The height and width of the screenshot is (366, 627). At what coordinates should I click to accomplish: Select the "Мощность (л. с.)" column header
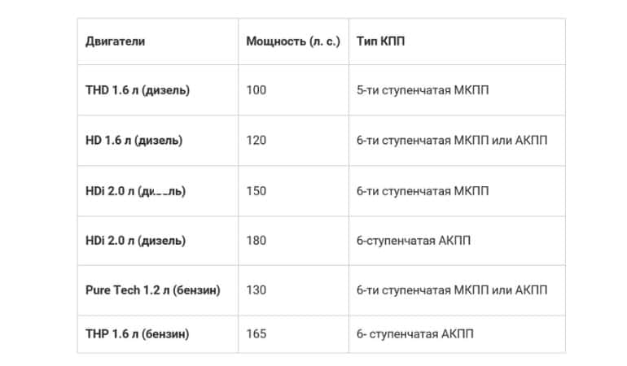[x=292, y=41]
